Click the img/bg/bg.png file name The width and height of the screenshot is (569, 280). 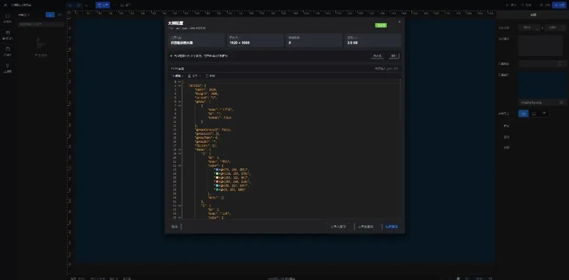point(532,102)
